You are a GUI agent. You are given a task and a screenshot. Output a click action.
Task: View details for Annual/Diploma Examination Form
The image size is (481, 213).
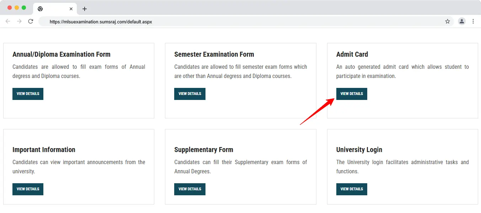coord(28,94)
